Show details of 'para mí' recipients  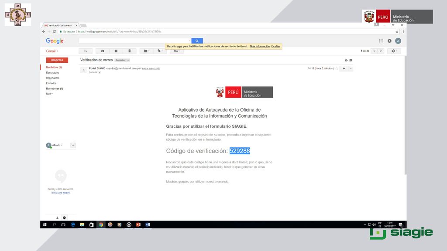tap(100, 72)
